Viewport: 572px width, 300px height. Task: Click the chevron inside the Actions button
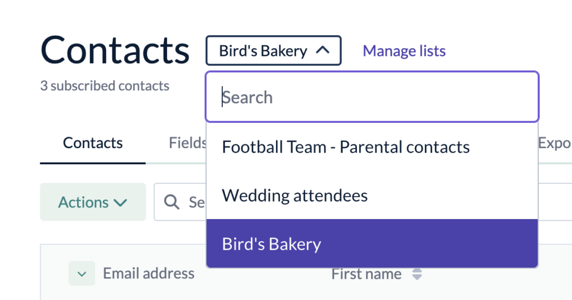[121, 202]
